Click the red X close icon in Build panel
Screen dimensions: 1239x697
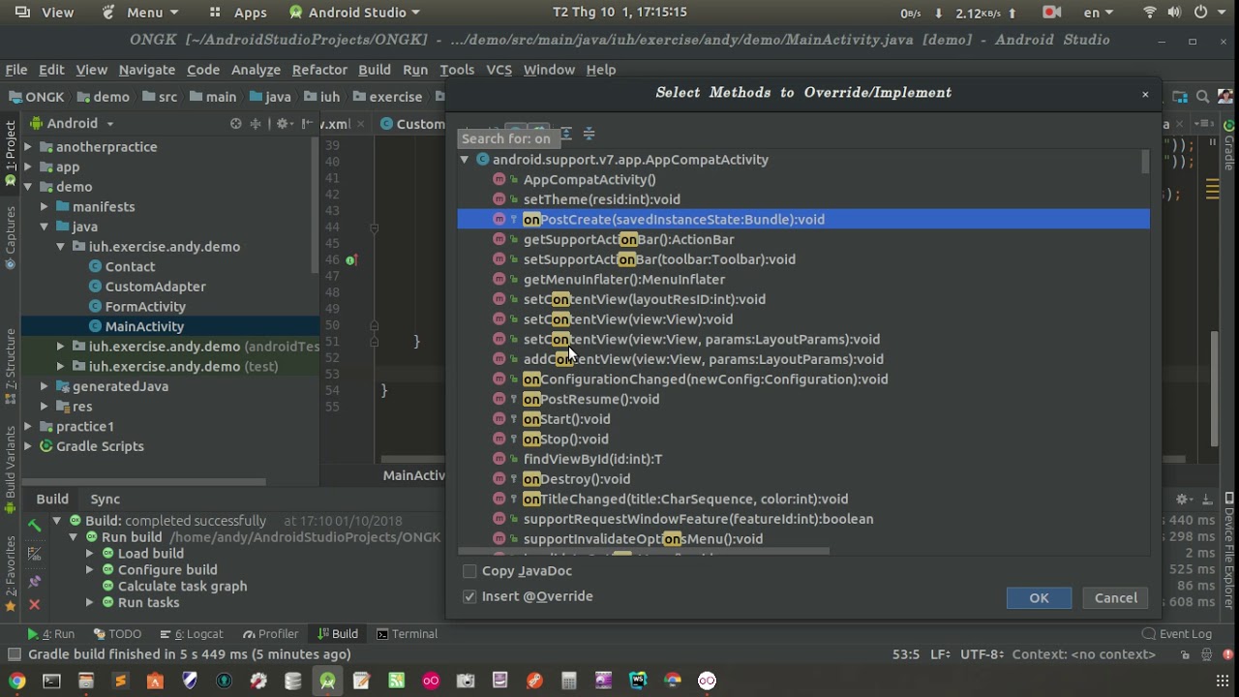coord(34,604)
